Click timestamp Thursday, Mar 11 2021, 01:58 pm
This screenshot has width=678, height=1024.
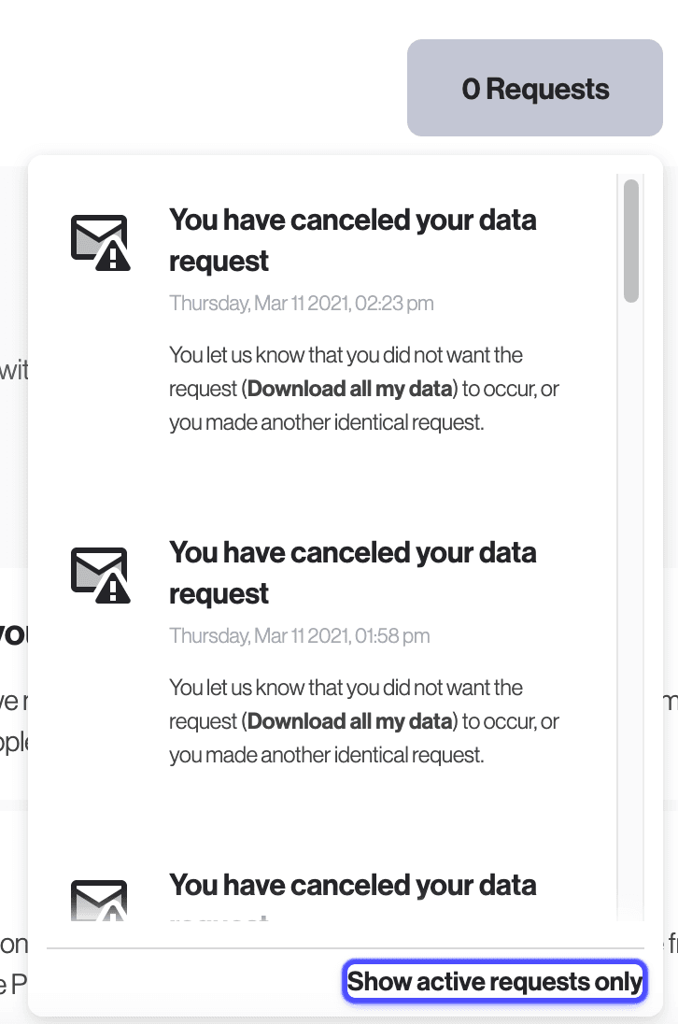coord(299,636)
